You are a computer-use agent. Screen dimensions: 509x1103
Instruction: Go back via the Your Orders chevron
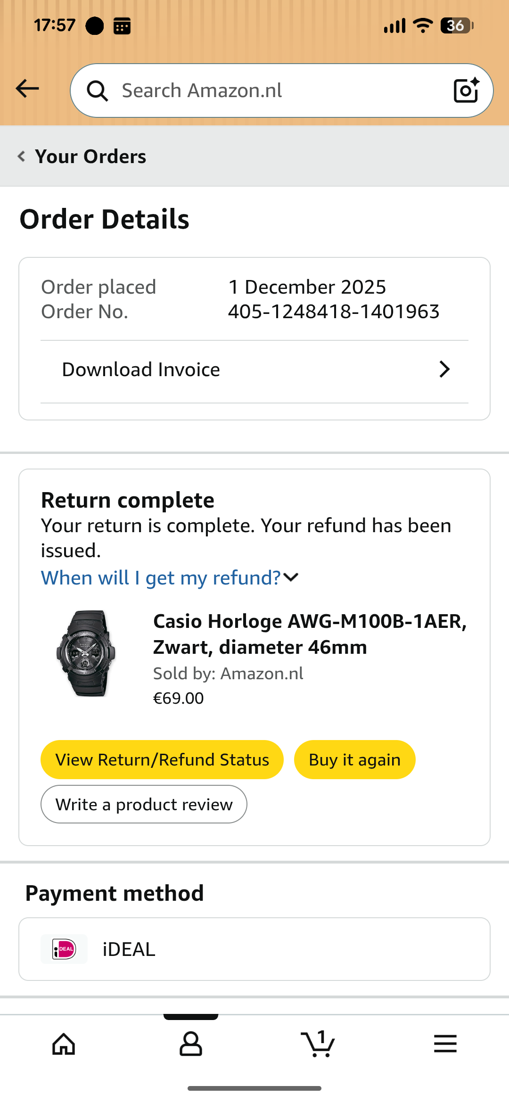[21, 156]
